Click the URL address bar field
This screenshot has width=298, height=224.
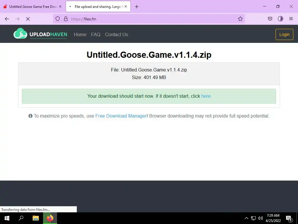pos(149,19)
